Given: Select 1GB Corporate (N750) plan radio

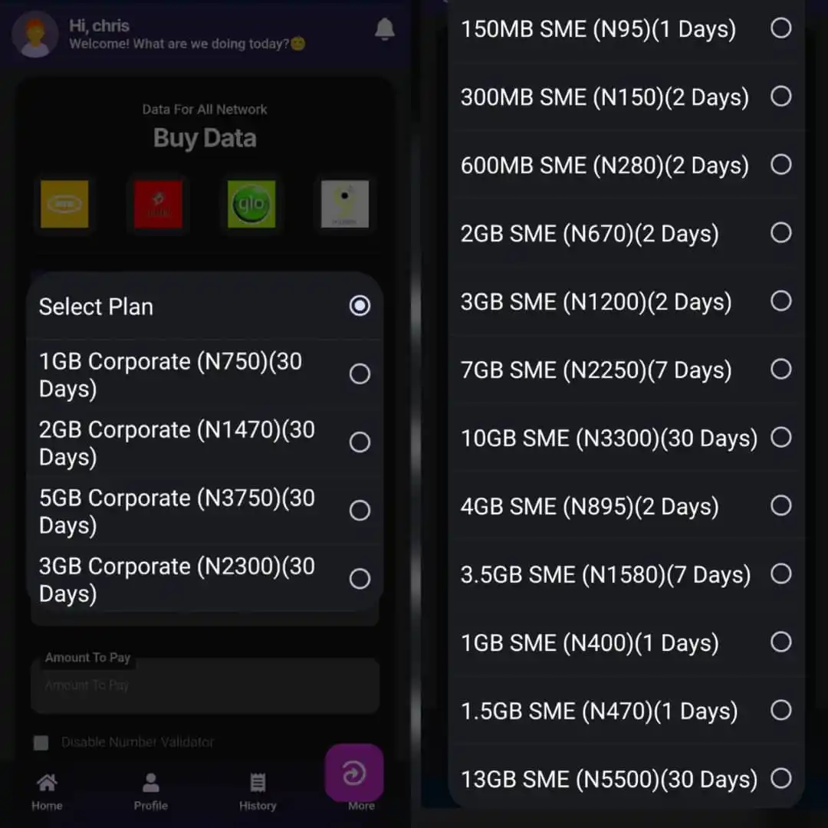Looking at the screenshot, I should (x=360, y=374).
